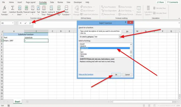
Task: Expand the Error Checking dropdown arrow
Action: click(133, 11)
